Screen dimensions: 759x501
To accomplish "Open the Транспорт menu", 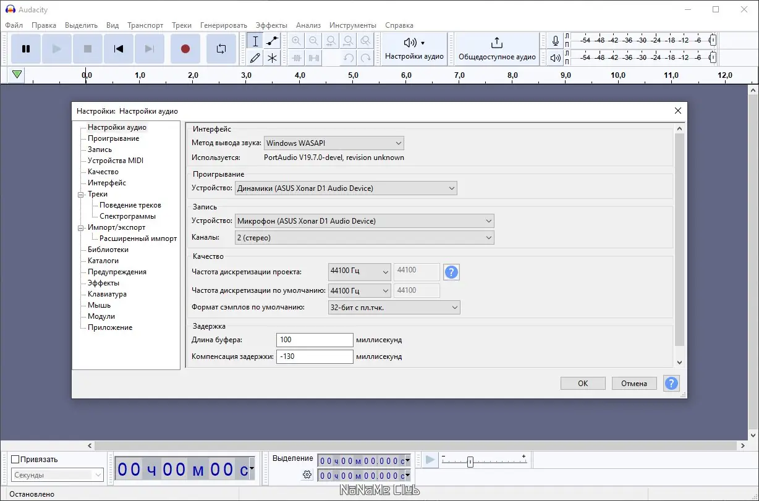I will click(x=145, y=25).
